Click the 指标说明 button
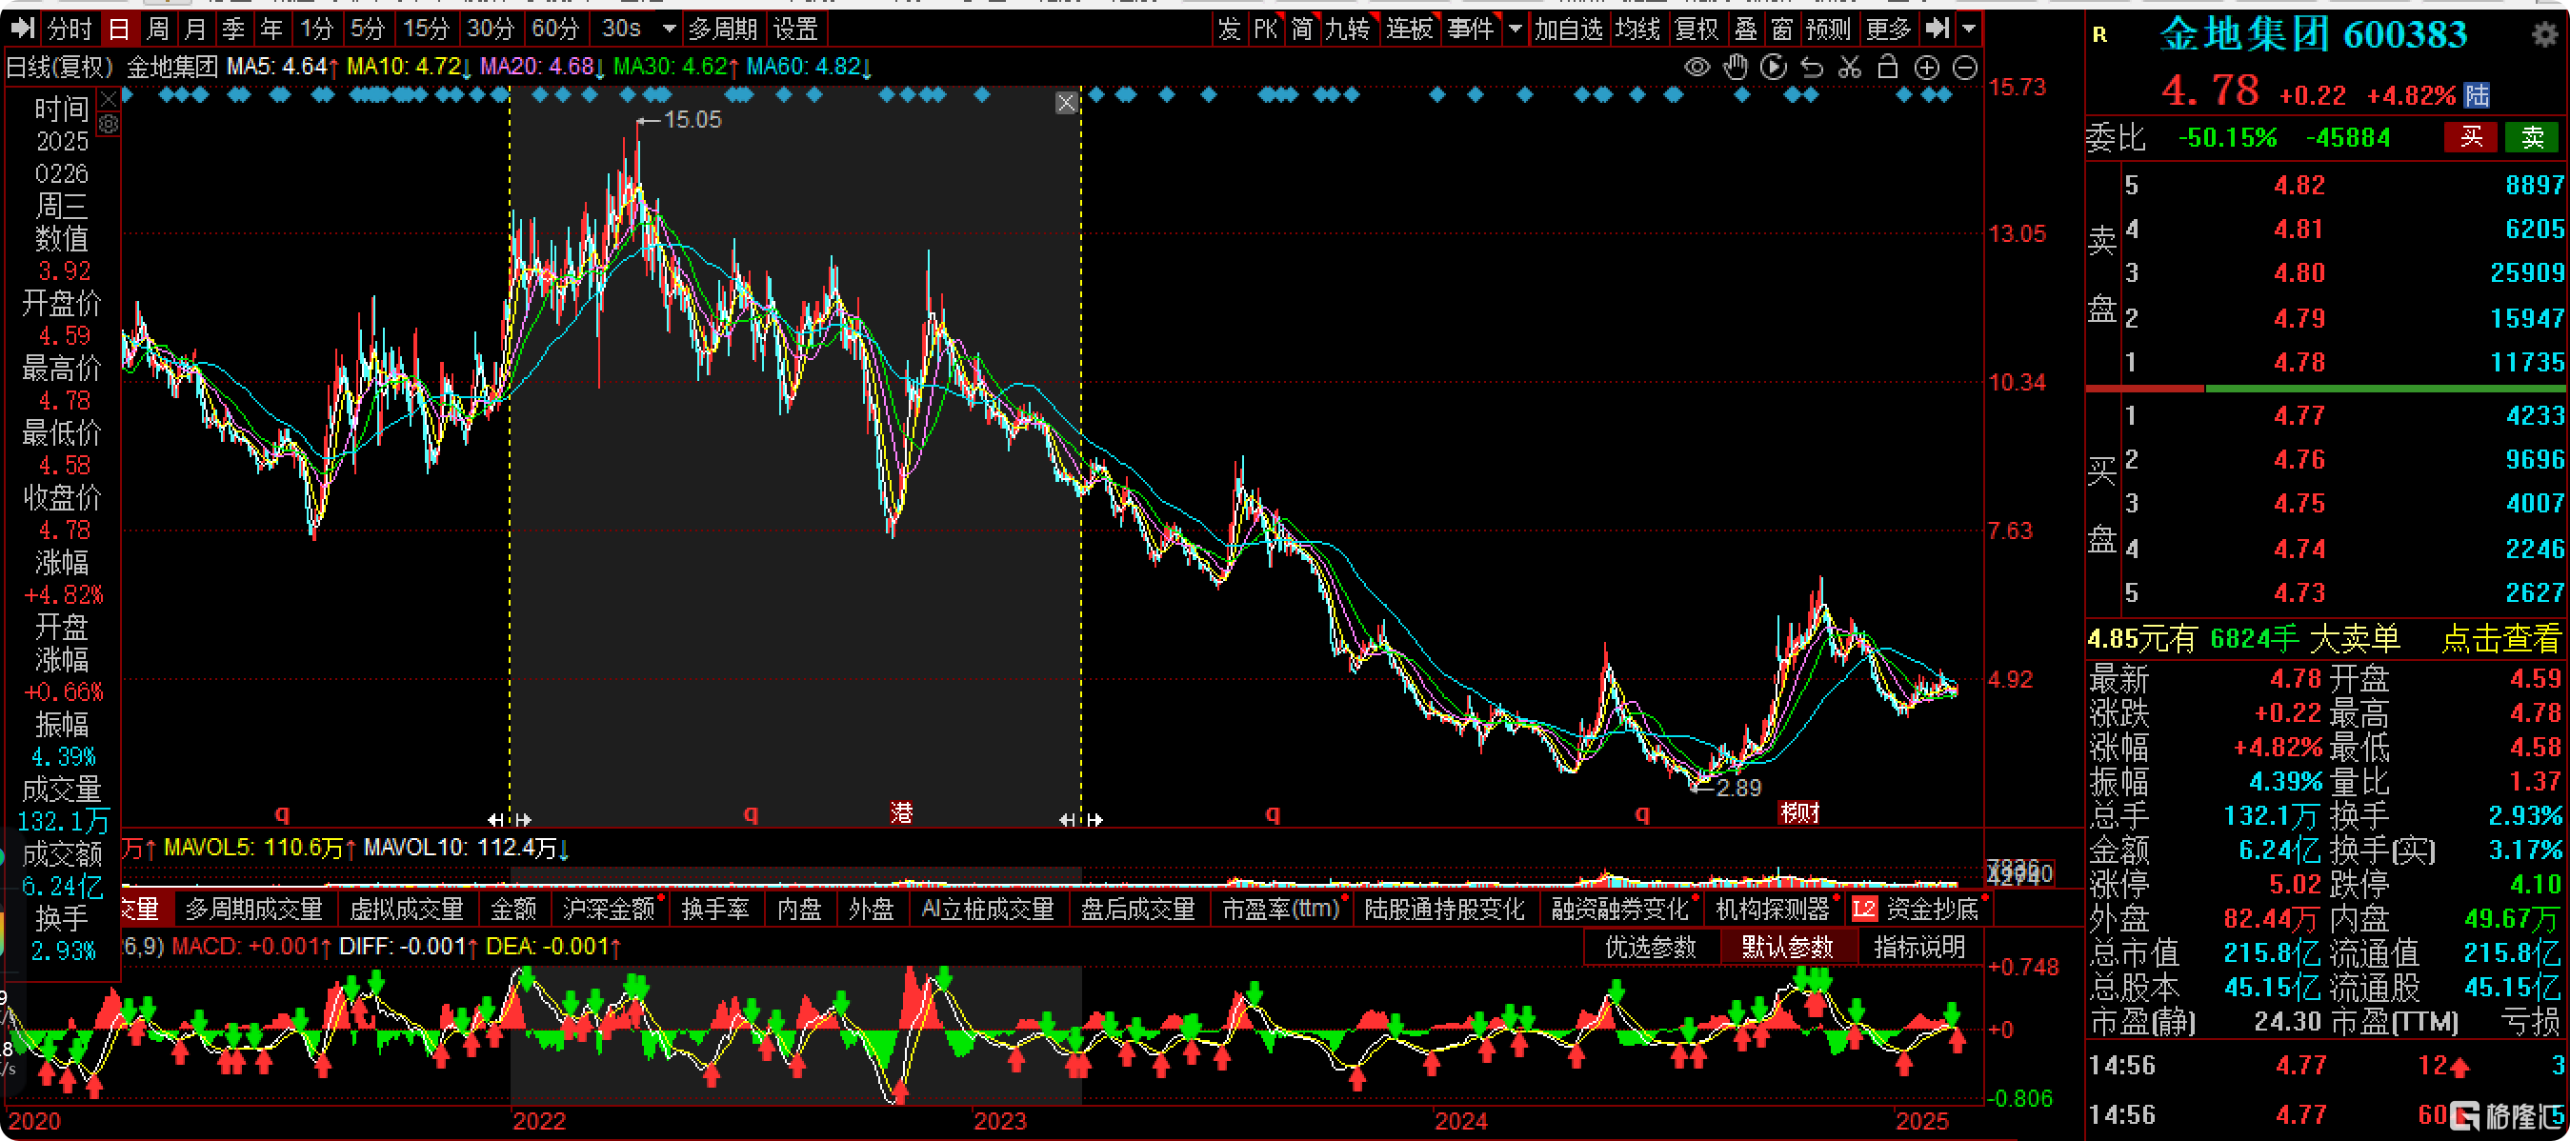The image size is (2570, 1141). coord(1919,947)
